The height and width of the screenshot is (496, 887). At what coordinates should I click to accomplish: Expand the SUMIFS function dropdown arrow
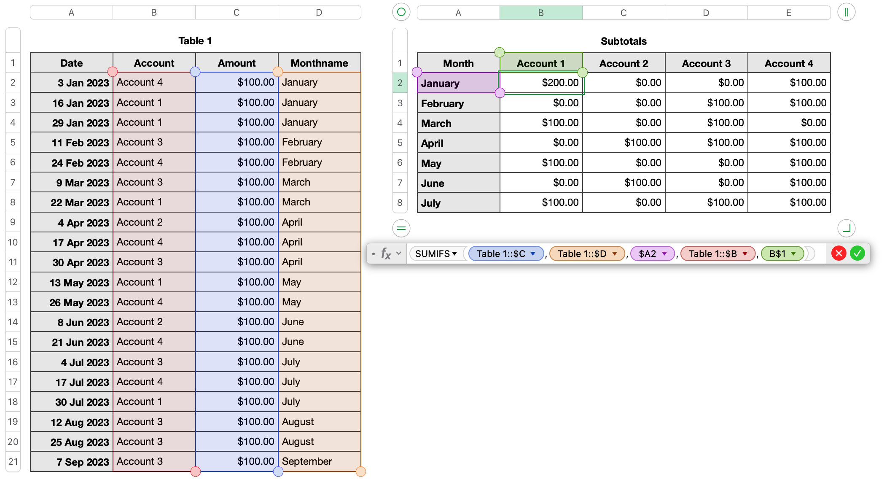454,253
